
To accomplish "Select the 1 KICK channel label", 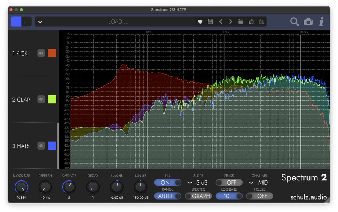I will [x=20, y=53].
